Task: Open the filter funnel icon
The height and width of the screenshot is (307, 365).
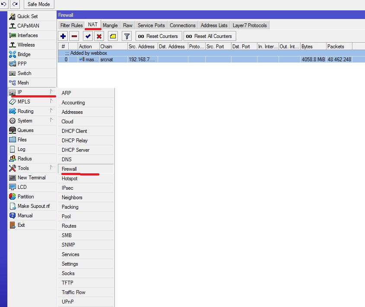Action: [x=127, y=36]
